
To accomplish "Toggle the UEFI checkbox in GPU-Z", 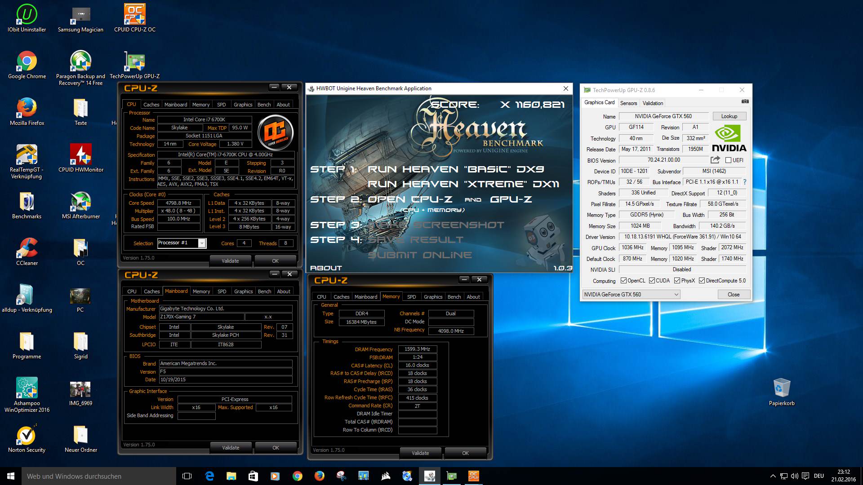I will click(x=728, y=160).
